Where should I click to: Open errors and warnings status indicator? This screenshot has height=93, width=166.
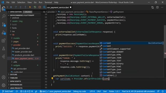(26, 91)
